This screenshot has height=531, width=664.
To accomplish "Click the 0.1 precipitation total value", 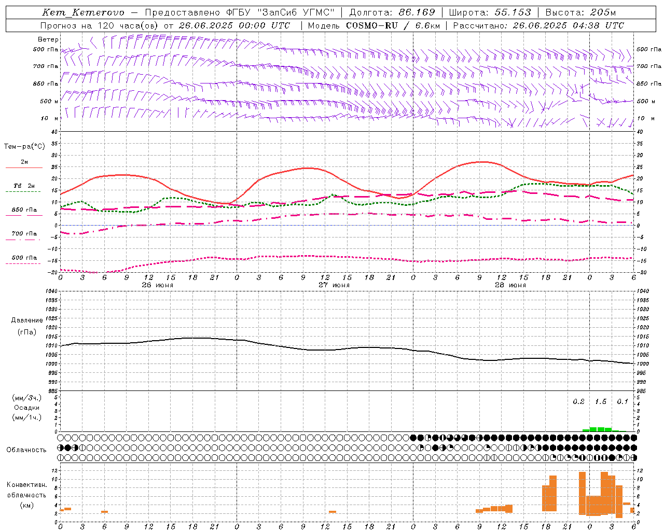I will 622,402.
